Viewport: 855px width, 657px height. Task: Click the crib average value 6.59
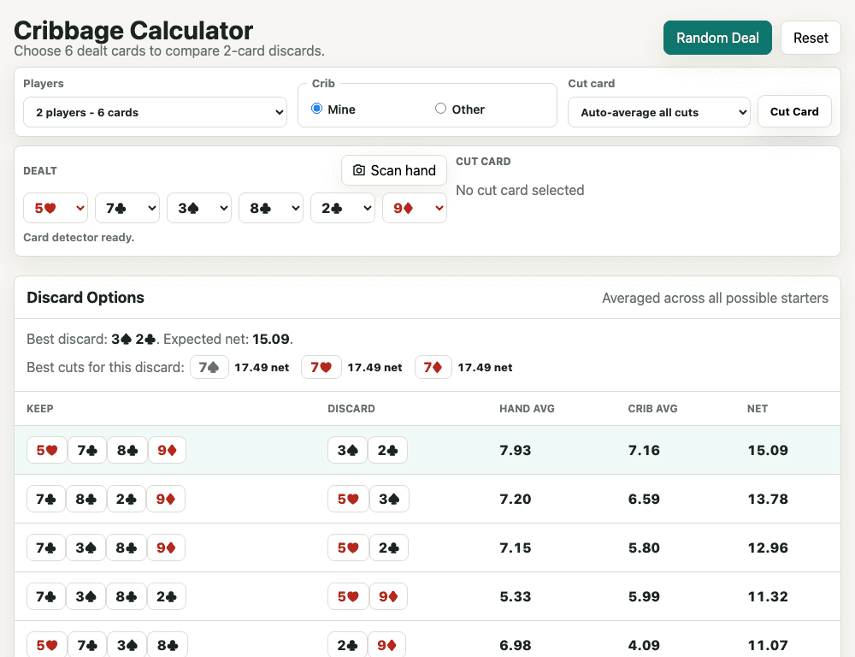pos(644,499)
